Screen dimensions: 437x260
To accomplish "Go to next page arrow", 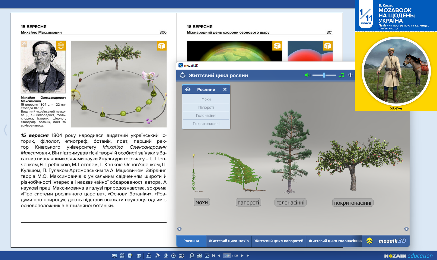I will click(x=242, y=256).
